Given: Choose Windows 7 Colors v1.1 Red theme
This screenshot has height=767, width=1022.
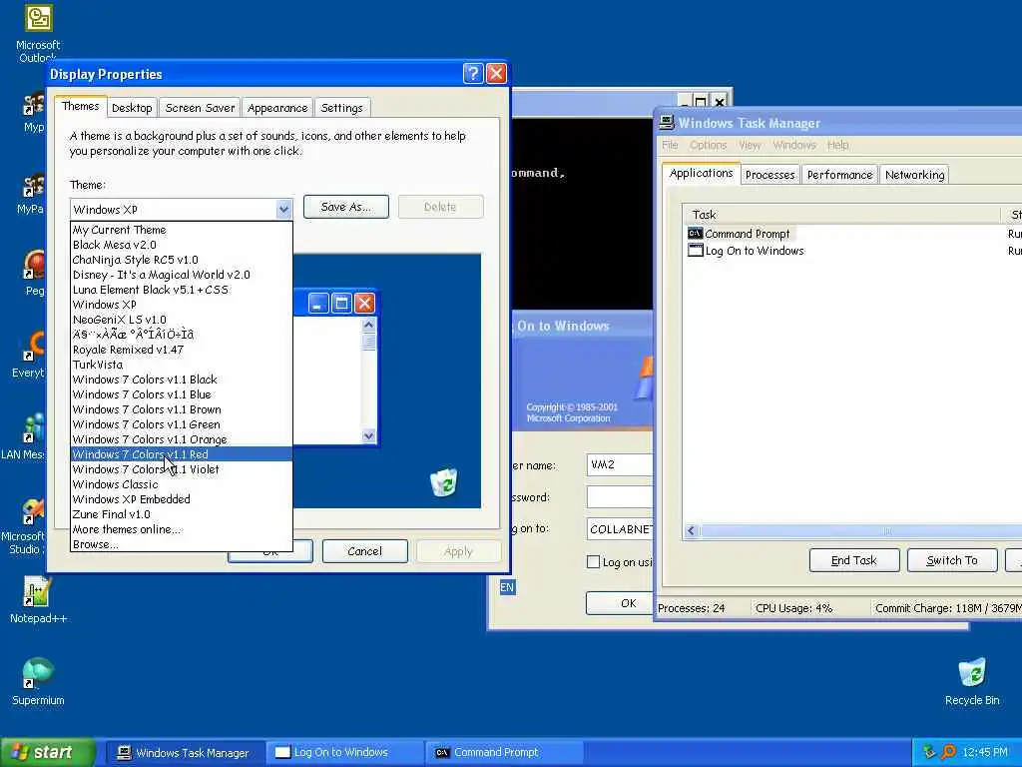Looking at the screenshot, I should point(182,454).
